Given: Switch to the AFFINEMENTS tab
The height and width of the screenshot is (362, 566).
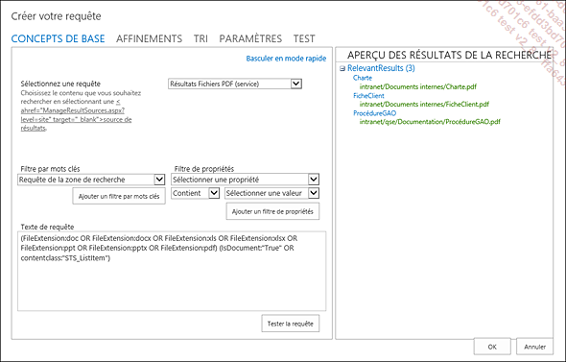Looking at the screenshot, I should (149, 38).
